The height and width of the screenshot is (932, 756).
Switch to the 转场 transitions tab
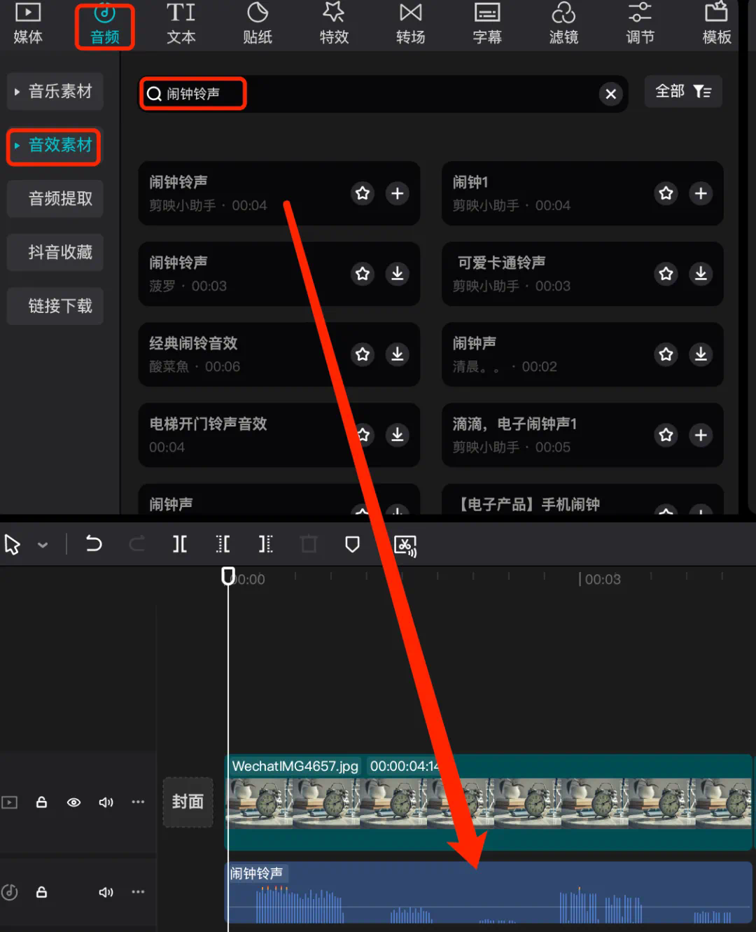pos(410,25)
